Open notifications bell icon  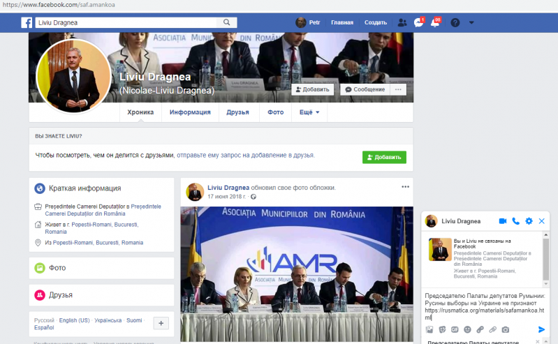[435, 22]
